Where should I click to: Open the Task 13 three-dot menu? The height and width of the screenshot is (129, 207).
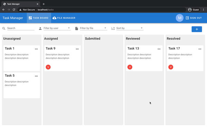tap(159, 49)
